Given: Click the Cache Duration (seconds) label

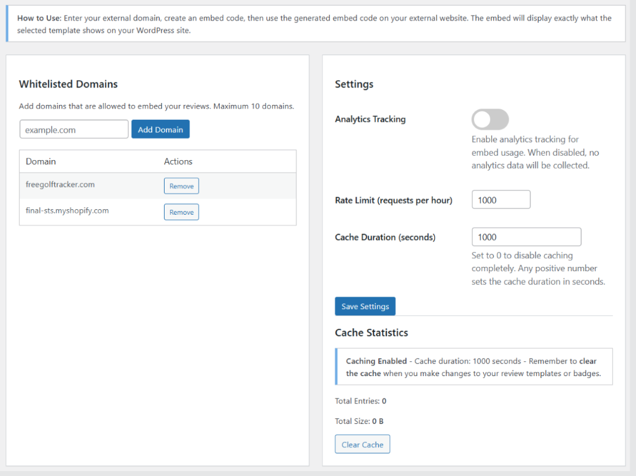Looking at the screenshot, I should point(385,237).
